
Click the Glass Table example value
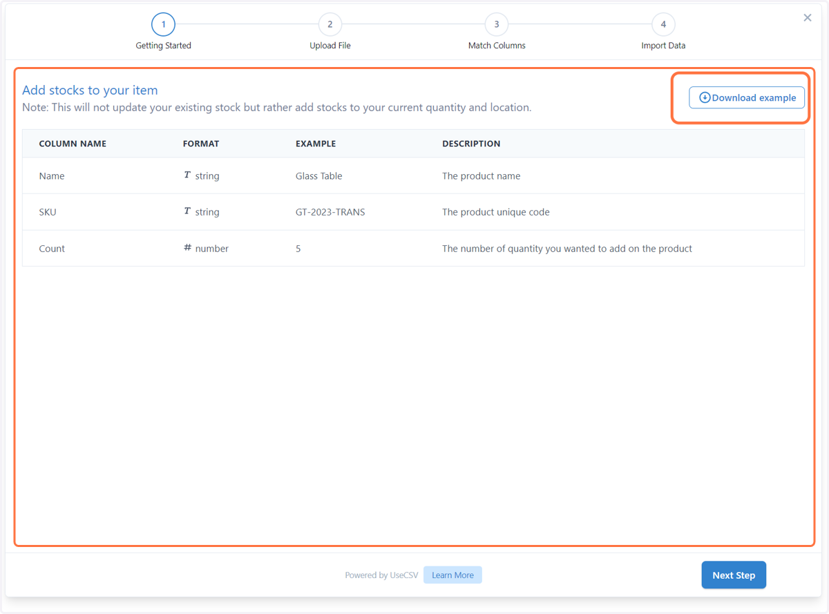pos(319,176)
